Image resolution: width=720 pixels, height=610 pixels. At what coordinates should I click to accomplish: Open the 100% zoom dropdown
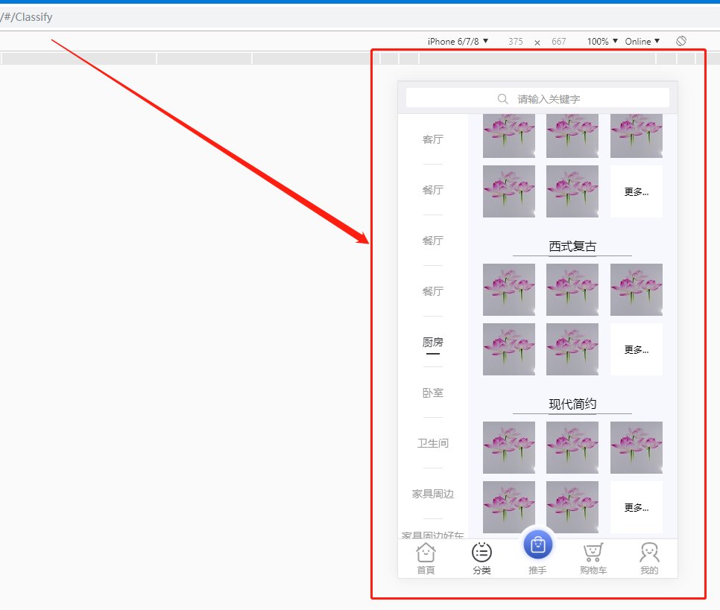coord(602,41)
